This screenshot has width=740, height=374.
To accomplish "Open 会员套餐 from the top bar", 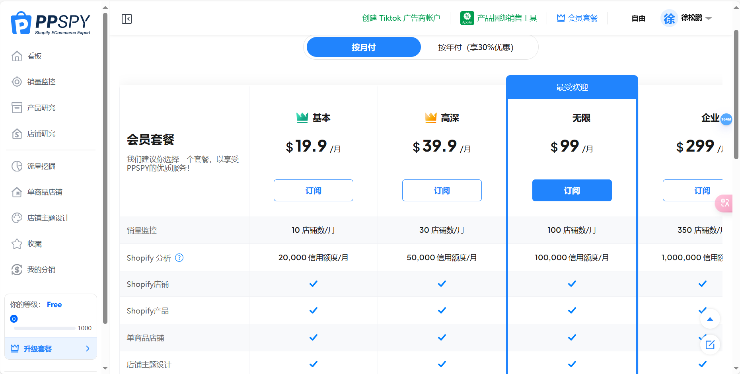I will click(576, 18).
